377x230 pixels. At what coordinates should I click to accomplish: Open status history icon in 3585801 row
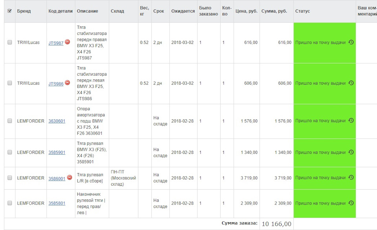(x=351, y=203)
